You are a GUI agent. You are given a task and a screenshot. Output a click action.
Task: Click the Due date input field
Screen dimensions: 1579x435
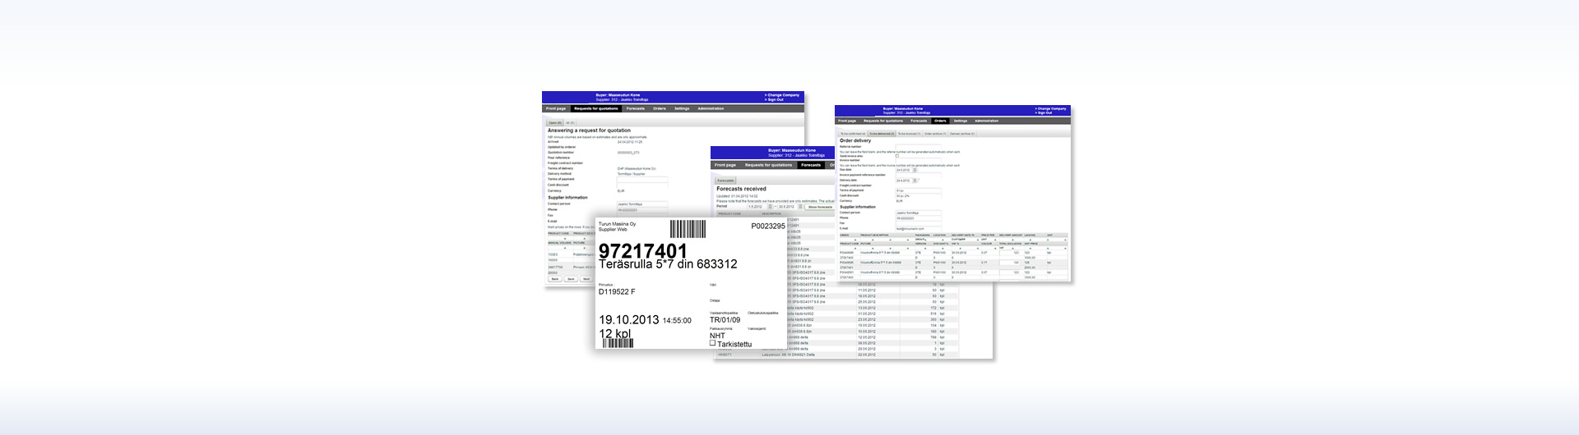(x=904, y=170)
